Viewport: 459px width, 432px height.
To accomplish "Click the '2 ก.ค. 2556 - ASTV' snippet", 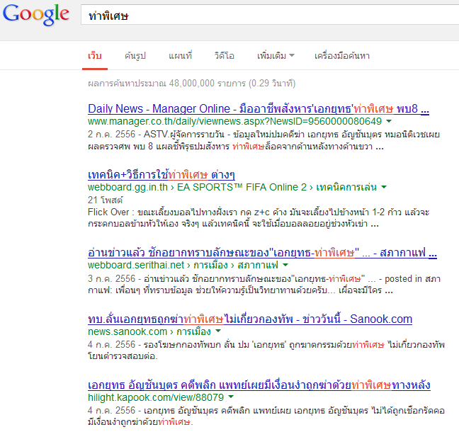I will (263, 140).
